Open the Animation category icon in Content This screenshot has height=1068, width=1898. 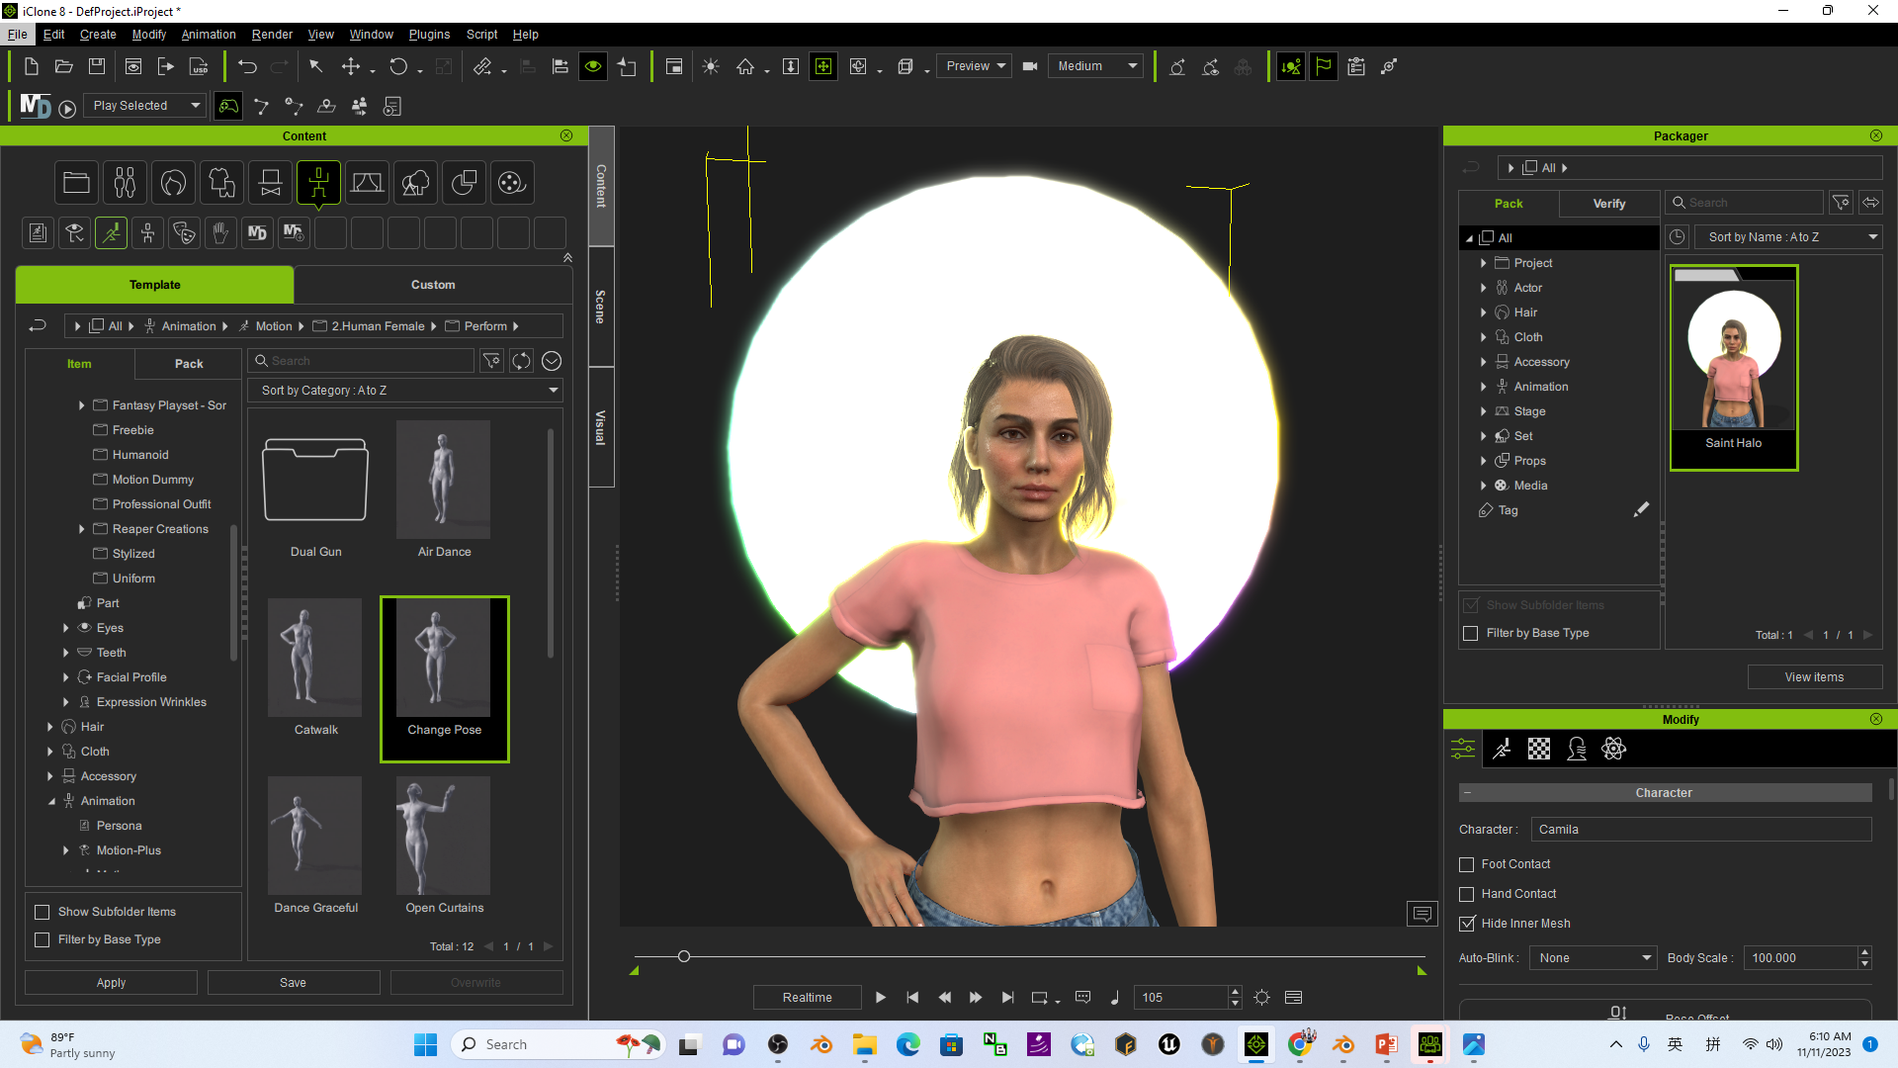318,183
